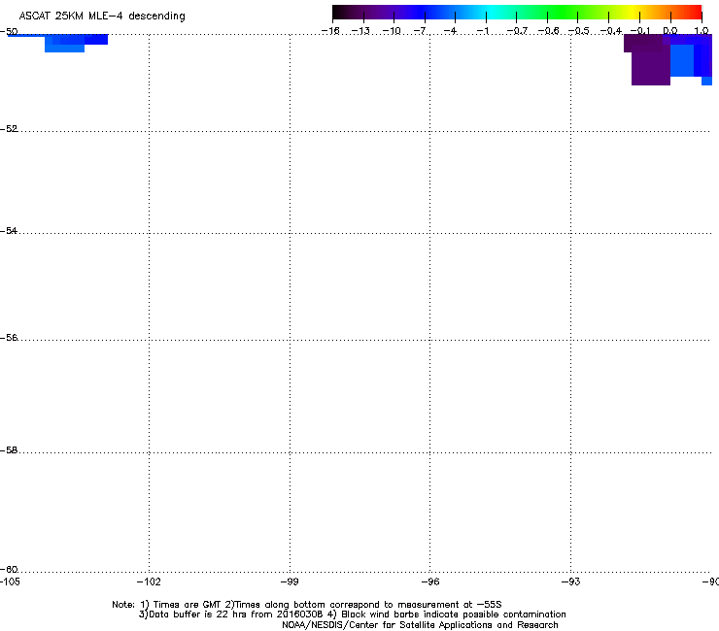Click the red end of the color scale
The image size is (719, 631).
pos(693,12)
